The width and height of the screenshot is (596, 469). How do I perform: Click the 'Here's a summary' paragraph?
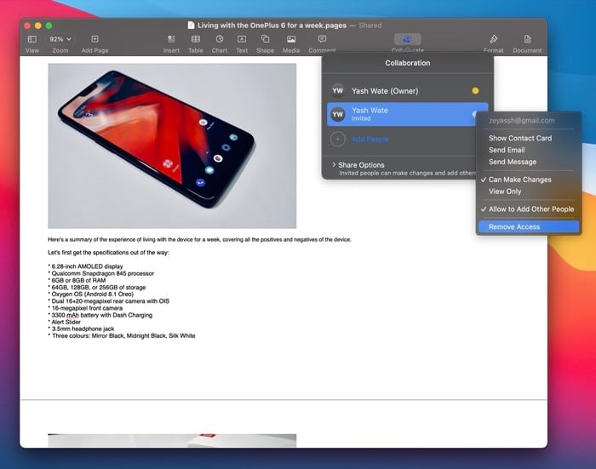(x=199, y=239)
